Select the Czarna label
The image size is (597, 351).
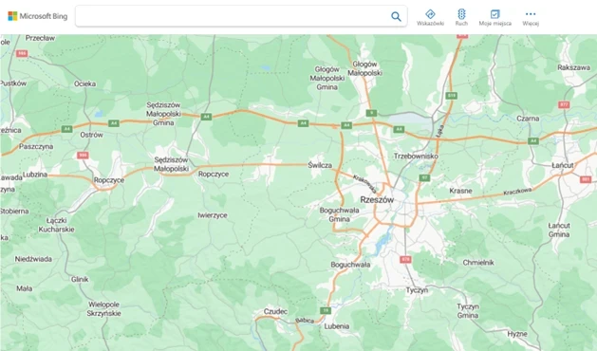pyautogui.click(x=528, y=119)
